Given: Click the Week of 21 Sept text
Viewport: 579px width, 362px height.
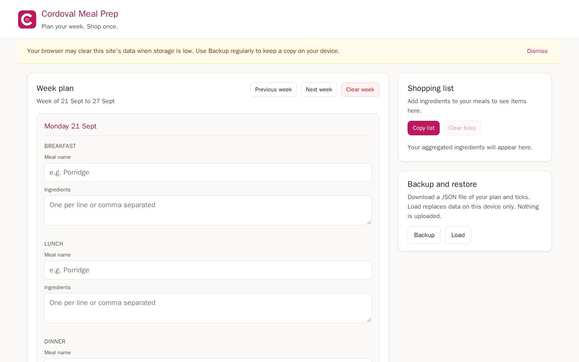Looking at the screenshot, I should point(76,101).
